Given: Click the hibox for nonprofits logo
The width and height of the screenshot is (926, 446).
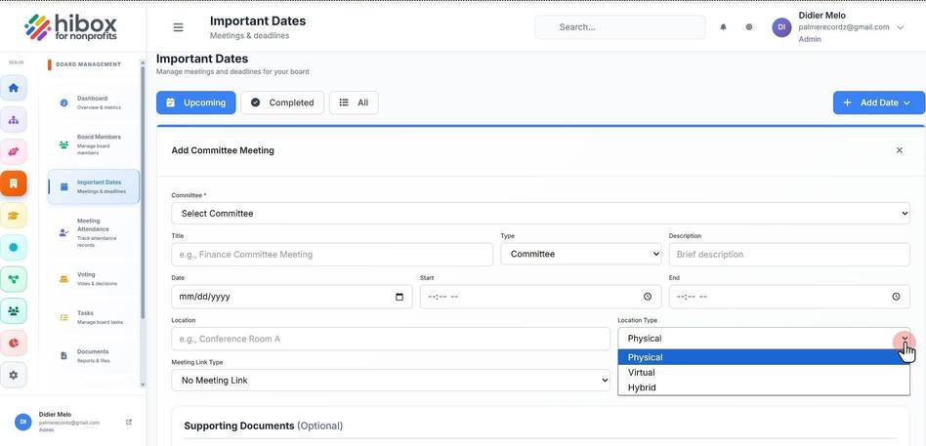Looking at the screenshot, I should [71, 26].
